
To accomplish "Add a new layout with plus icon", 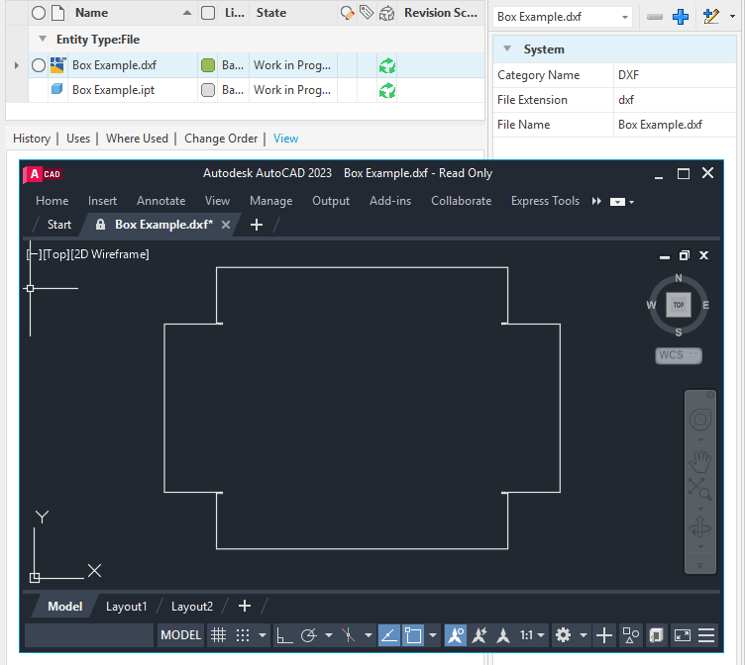I will tap(245, 606).
